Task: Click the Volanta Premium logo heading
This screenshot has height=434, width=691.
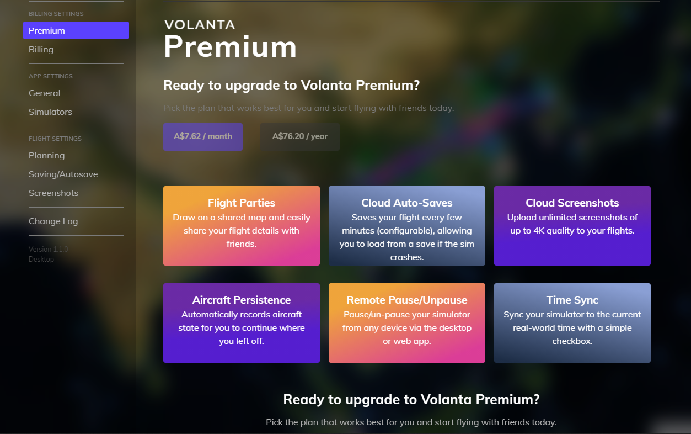Action: [230, 40]
